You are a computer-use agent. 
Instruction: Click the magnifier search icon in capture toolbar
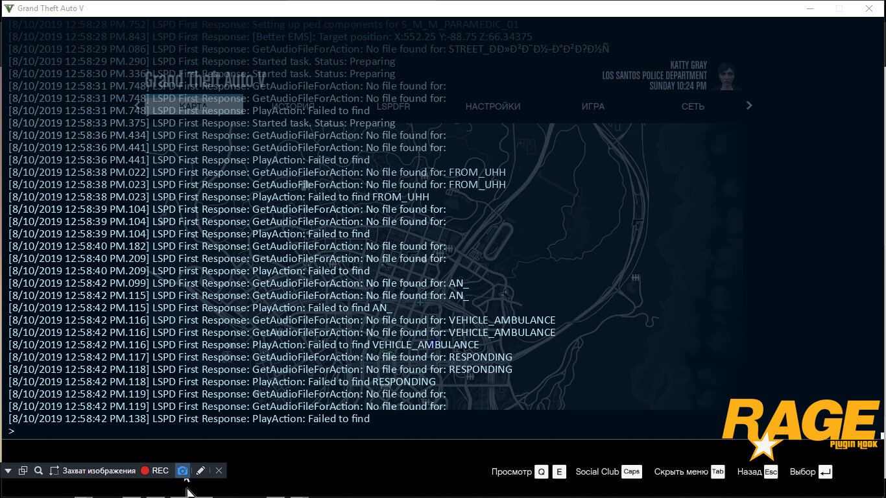coord(38,471)
